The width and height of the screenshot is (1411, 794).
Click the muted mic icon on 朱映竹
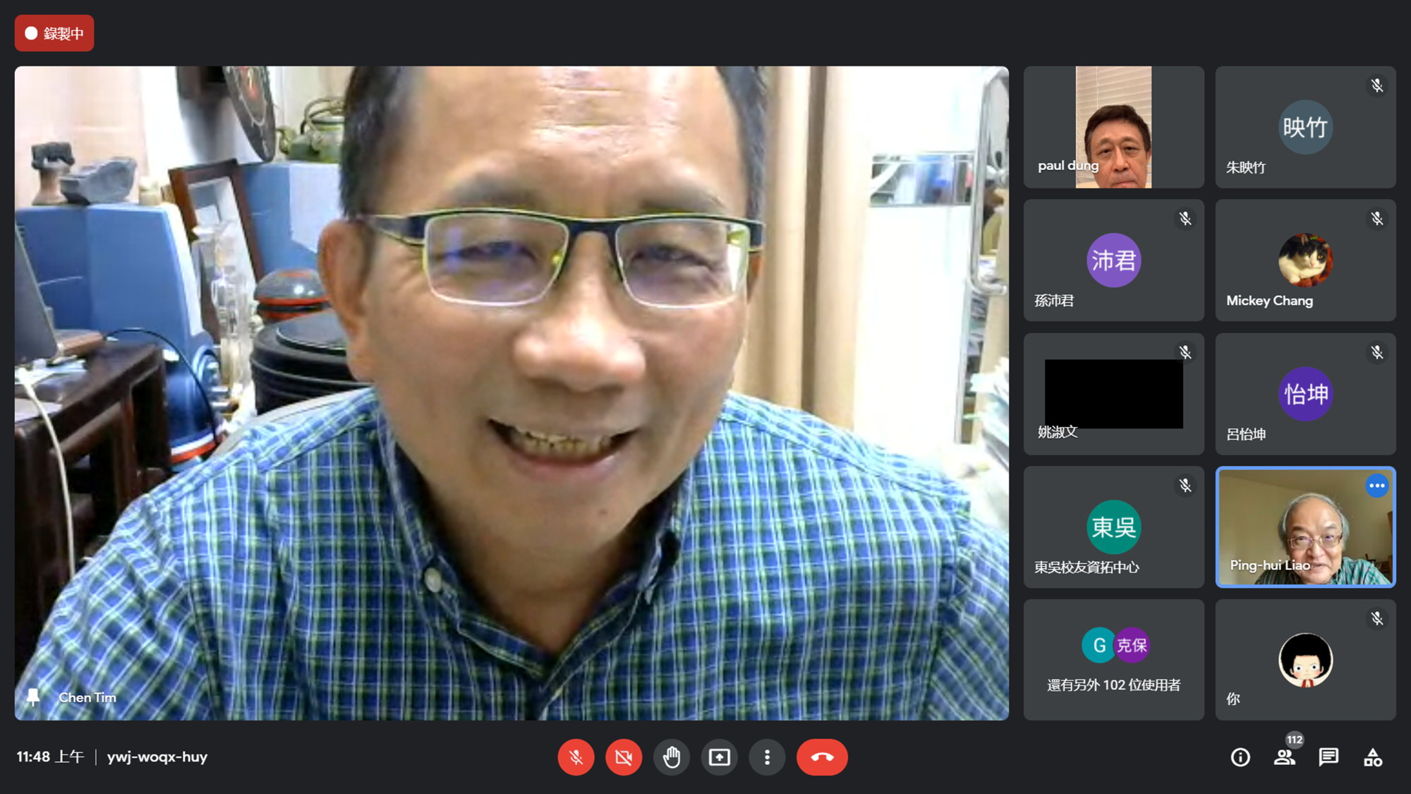coord(1376,86)
